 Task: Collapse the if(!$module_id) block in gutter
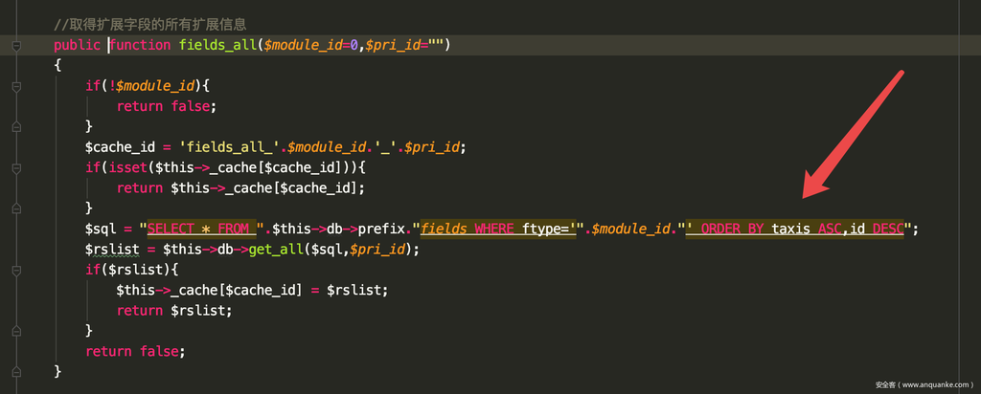tap(16, 86)
